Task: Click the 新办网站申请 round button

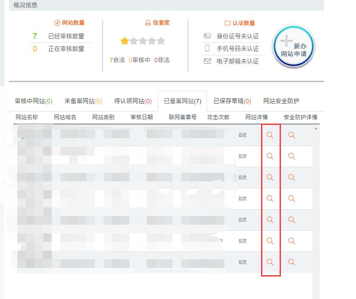Action: tap(293, 47)
